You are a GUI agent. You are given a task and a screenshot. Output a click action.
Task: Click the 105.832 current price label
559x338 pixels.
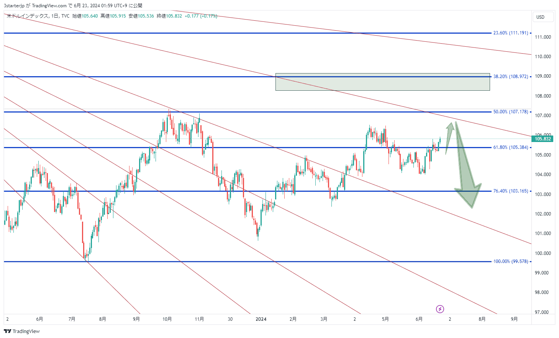(543, 139)
